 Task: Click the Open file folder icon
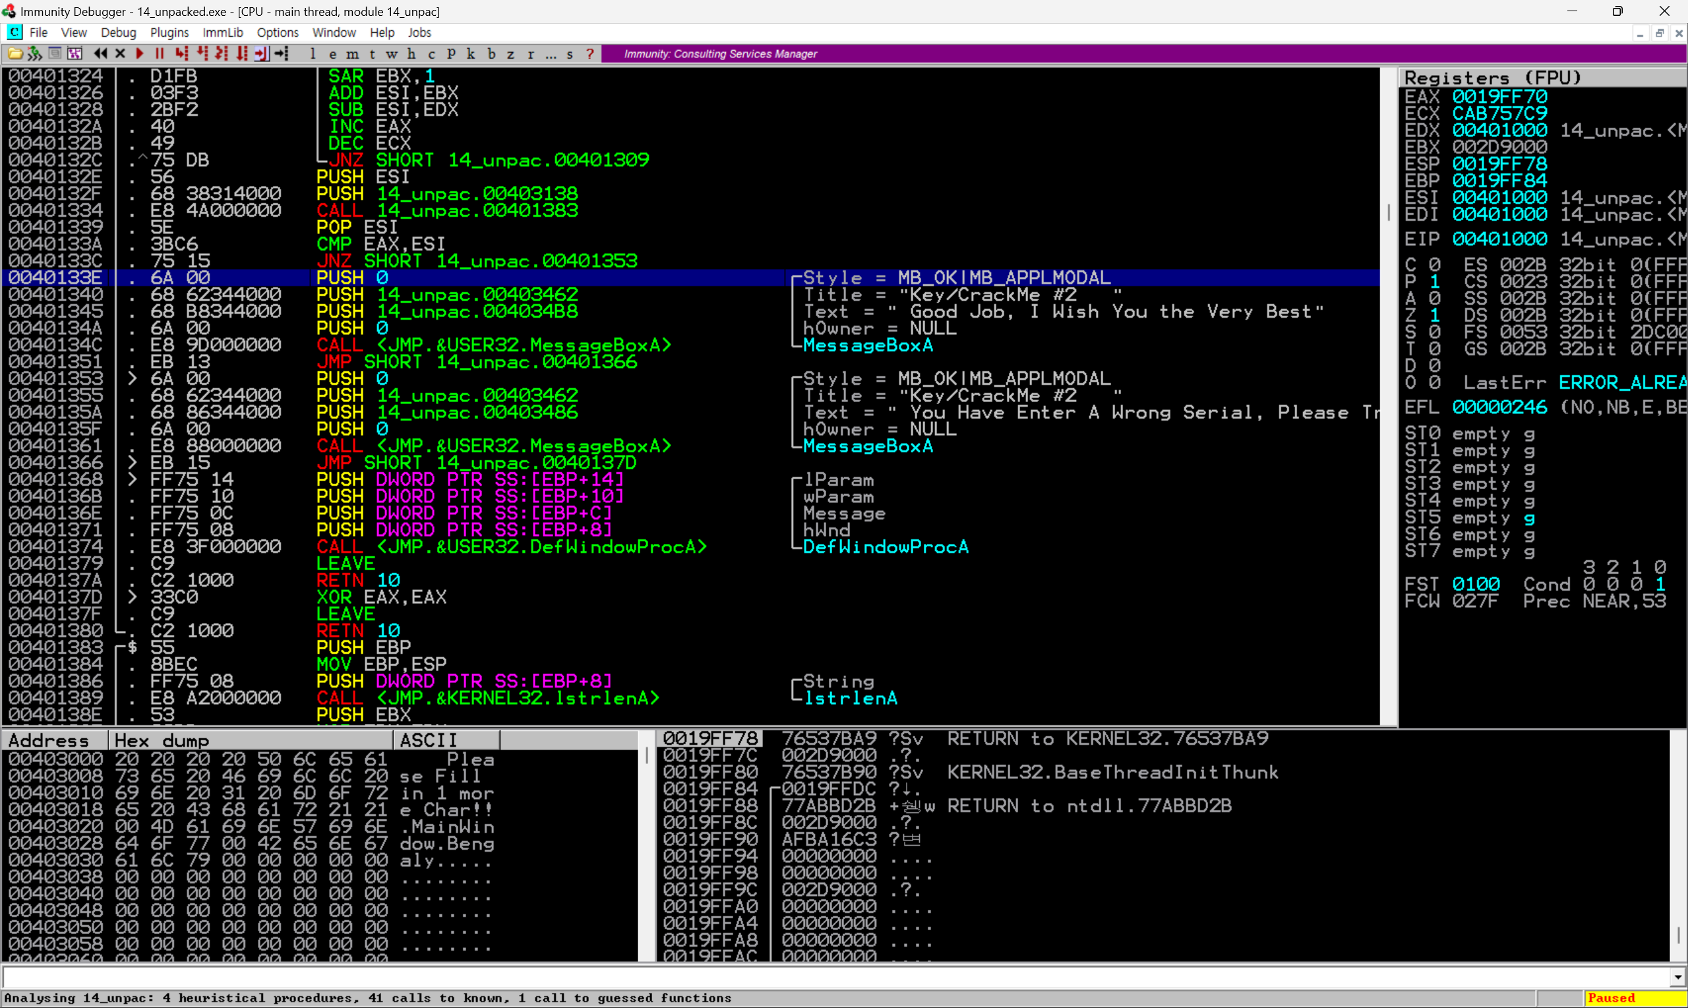[x=15, y=53]
